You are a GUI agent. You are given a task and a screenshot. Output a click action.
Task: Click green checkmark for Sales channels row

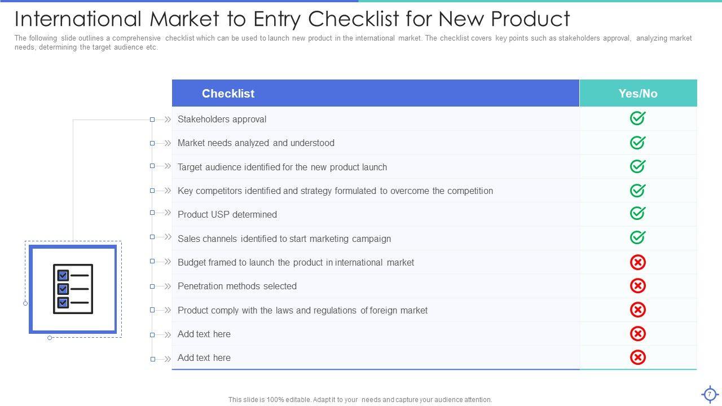637,237
